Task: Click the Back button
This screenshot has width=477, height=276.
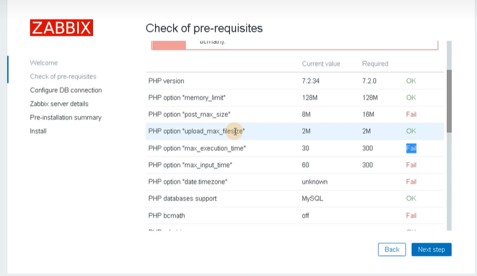Action: click(392, 249)
